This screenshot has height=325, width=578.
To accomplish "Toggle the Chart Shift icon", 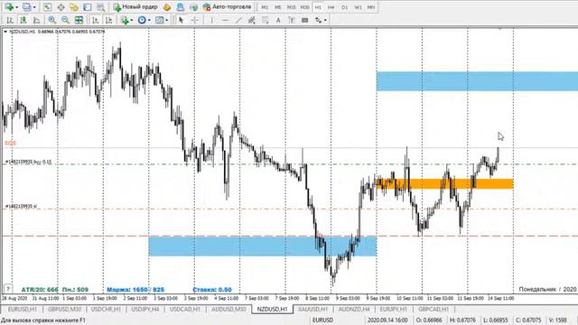I will 108,20.
